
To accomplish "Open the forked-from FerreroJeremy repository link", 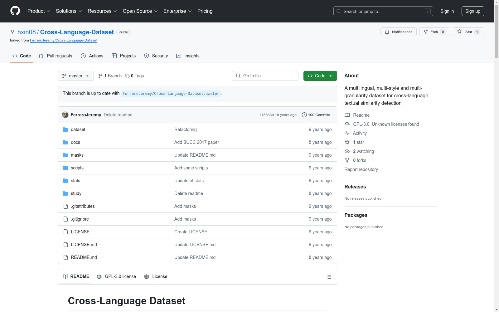I will 64,40.
